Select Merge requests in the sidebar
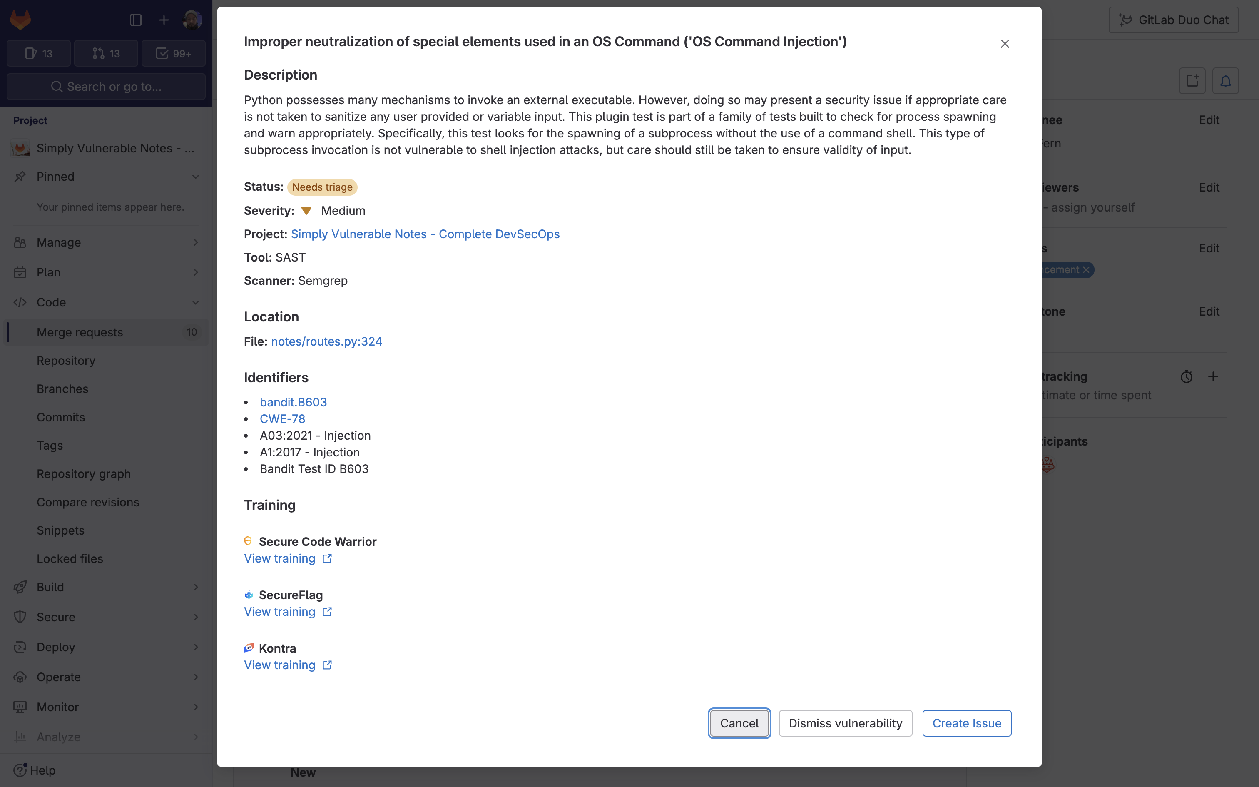Screen dimensions: 1259x787 point(80,332)
